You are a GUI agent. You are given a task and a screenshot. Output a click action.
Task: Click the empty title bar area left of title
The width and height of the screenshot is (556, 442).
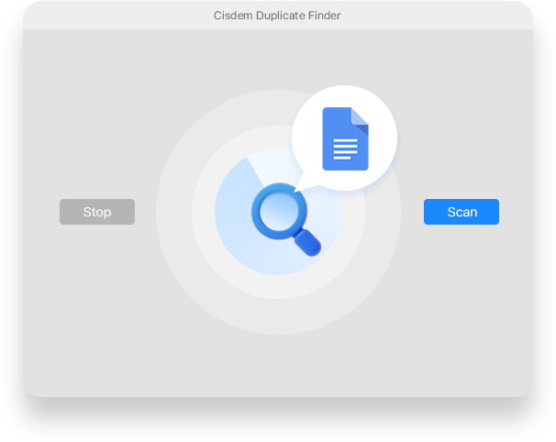(117, 16)
